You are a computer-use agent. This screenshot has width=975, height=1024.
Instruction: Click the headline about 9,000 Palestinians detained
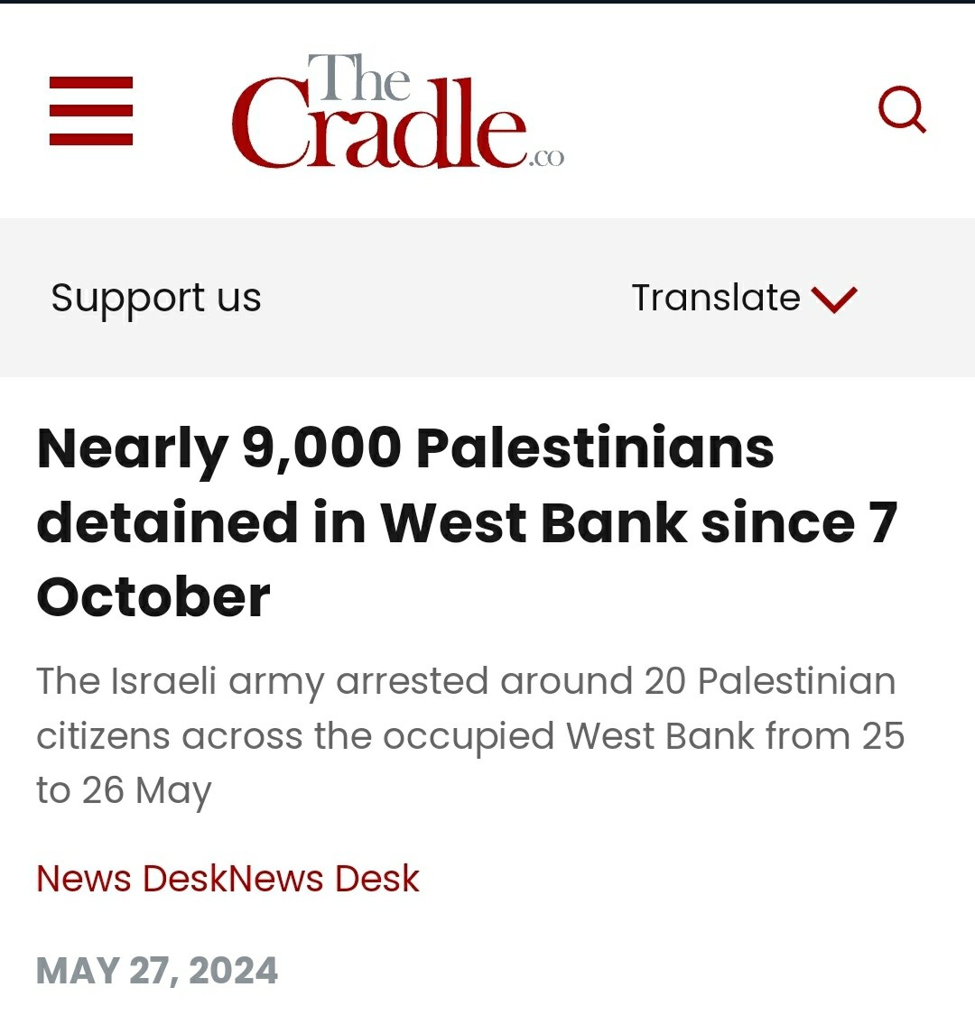468,521
